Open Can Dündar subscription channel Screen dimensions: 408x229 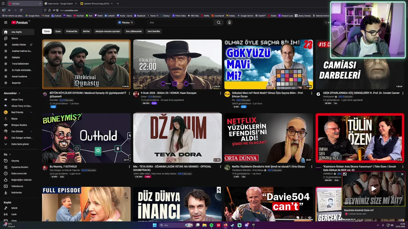tap(18, 131)
